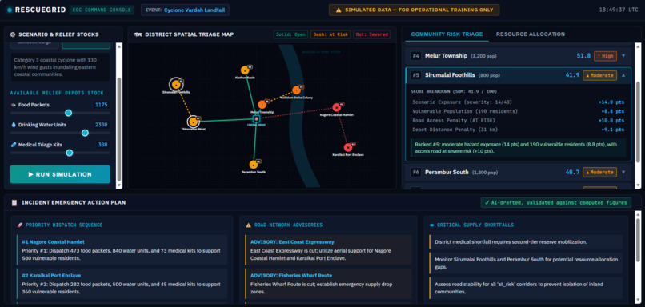
Task: Click the Food Packets value field 1175
Action: point(101,105)
